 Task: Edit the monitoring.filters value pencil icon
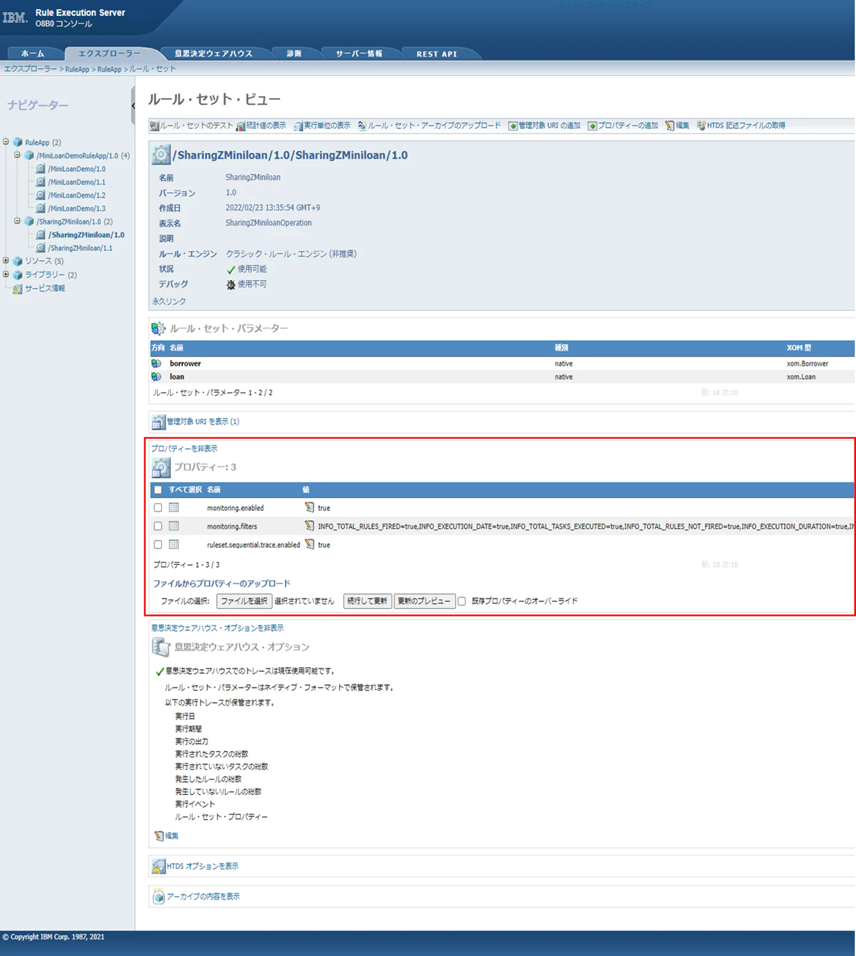[x=309, y=526]
